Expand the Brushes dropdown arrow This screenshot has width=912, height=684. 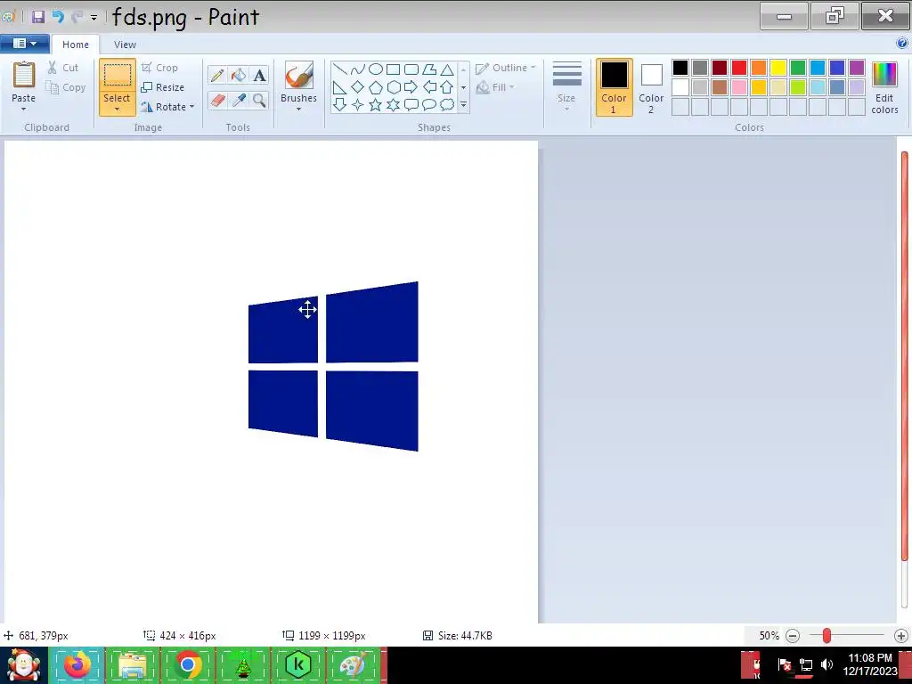tap(298, 110)
